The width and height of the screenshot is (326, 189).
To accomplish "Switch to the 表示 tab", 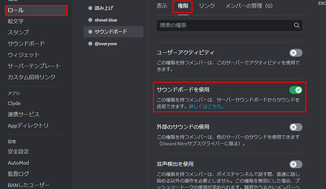I will tap(162, 6).
